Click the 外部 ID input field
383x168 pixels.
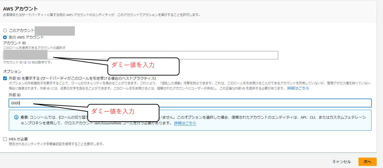[190, 103]
